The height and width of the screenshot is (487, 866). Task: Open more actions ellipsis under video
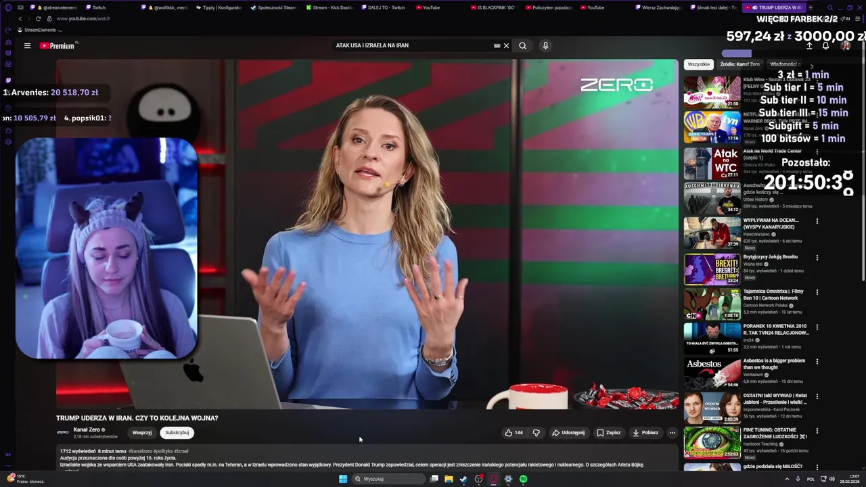click(672, 433)
